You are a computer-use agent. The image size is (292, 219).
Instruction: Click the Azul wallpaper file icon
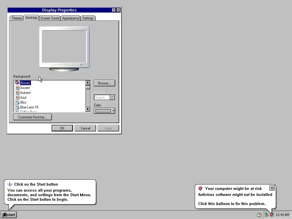tap(17, 98)
